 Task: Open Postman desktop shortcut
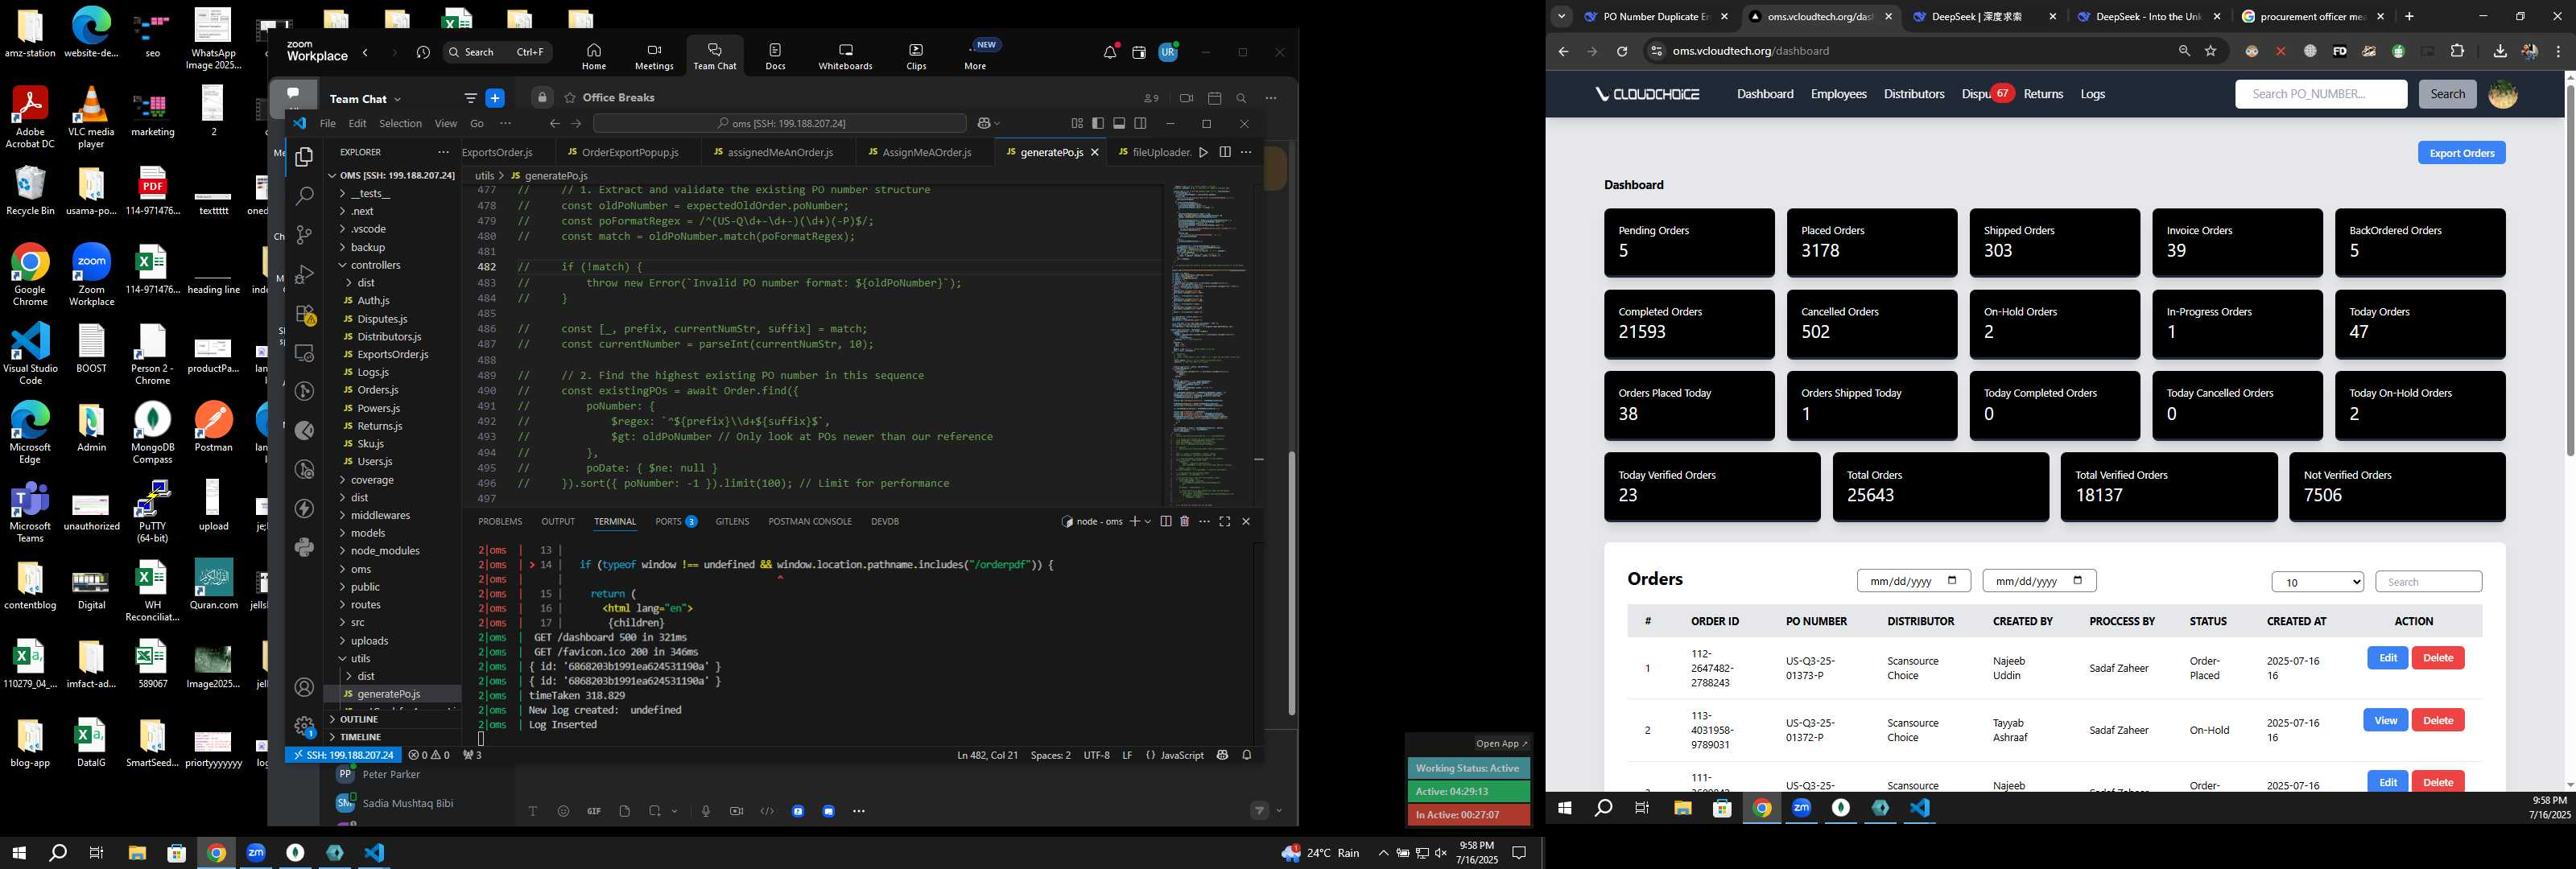click(213, 427)
